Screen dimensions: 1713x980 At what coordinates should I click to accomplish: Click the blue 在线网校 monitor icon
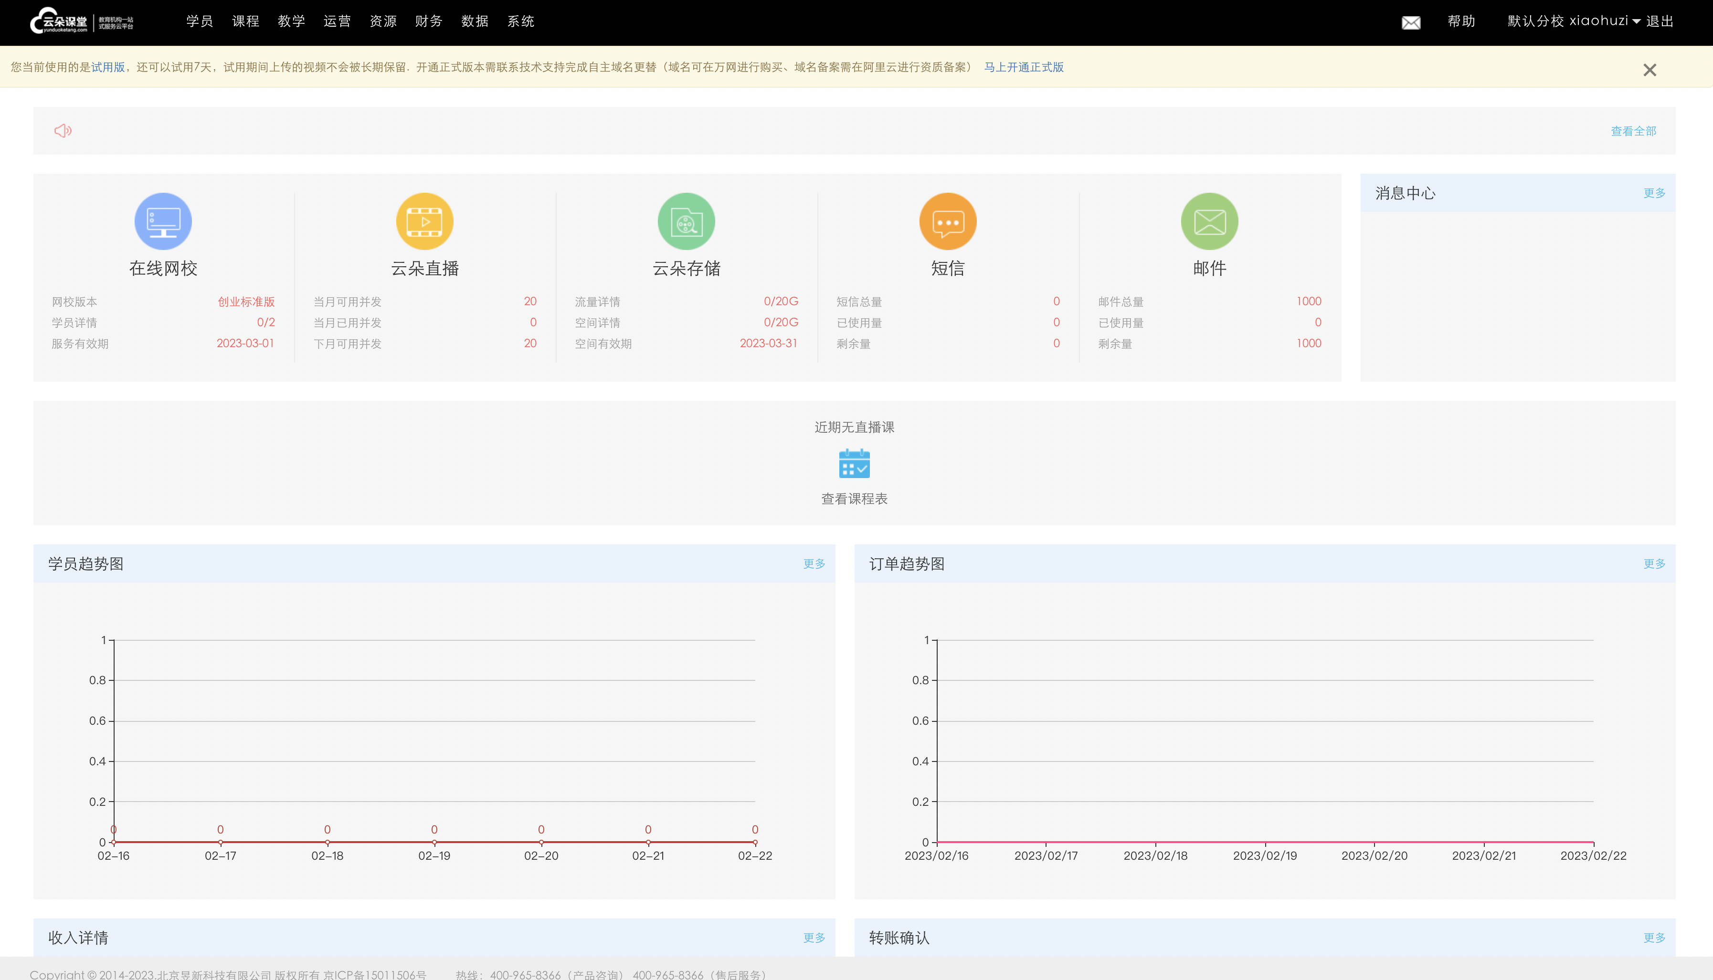click(163, 221)
